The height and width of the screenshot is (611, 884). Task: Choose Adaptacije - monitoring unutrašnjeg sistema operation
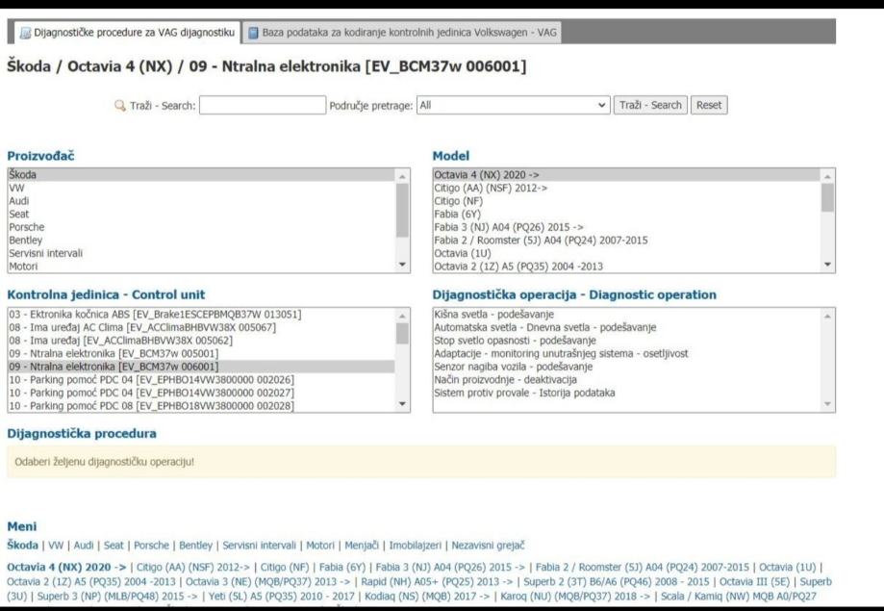tap(627, 354)
